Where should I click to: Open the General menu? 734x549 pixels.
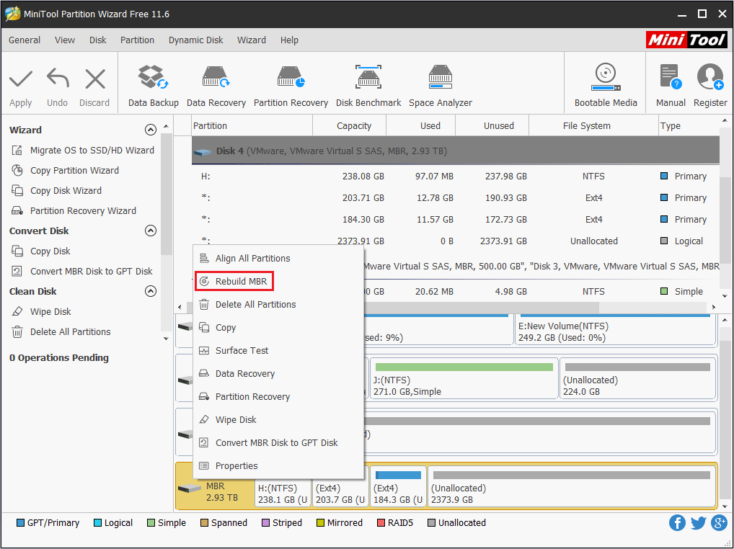[x=25, y=40]
